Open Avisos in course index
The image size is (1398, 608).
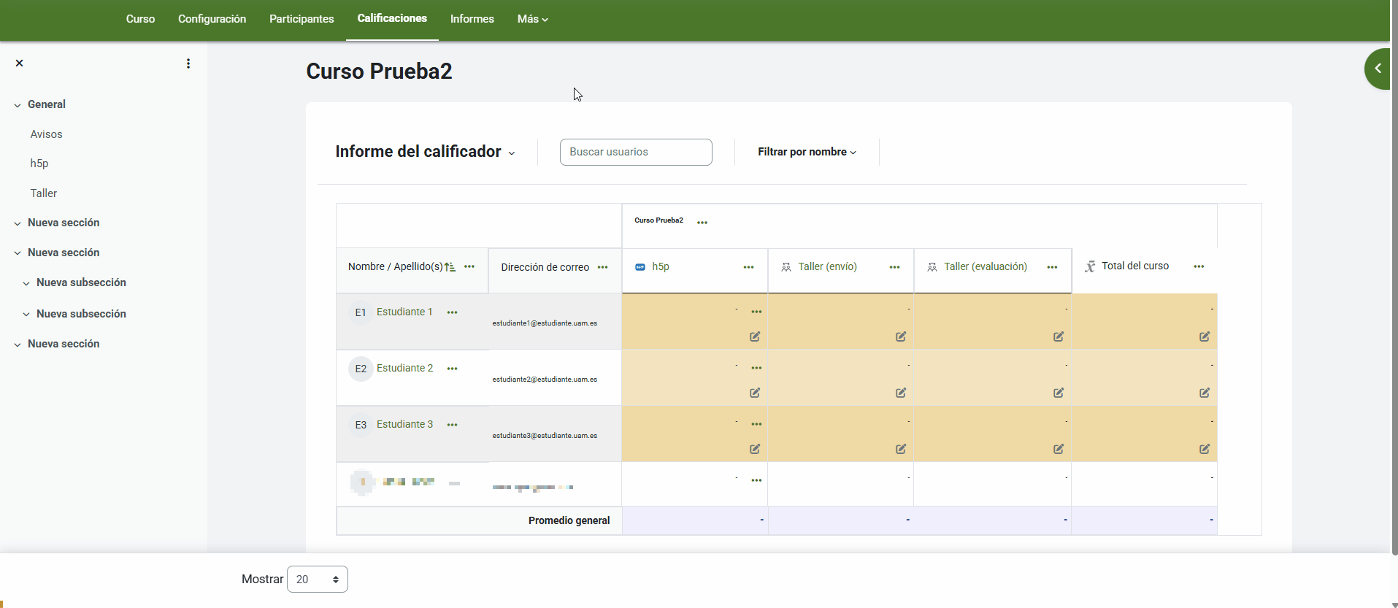pyautogui.click(x=47, y=134)
